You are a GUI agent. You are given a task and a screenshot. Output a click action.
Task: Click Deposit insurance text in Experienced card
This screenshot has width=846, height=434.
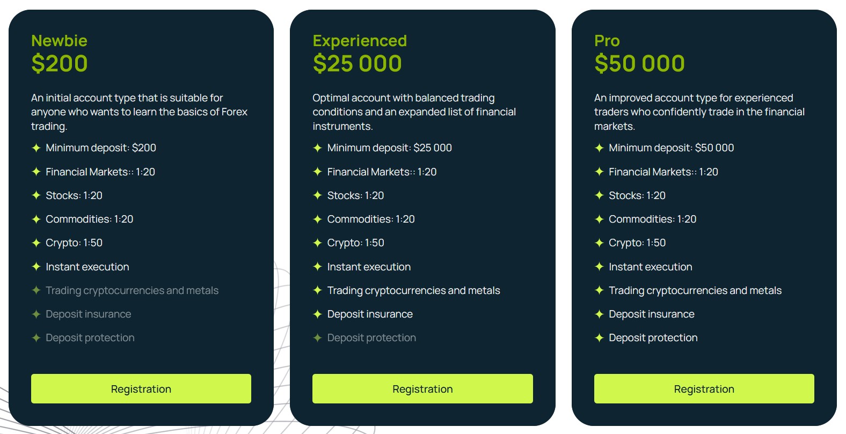(370, 314)
